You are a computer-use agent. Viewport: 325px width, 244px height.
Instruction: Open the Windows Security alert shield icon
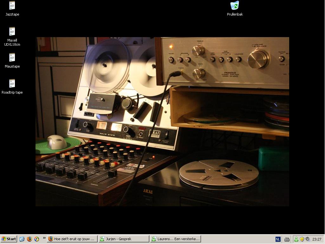click(302, 239)
